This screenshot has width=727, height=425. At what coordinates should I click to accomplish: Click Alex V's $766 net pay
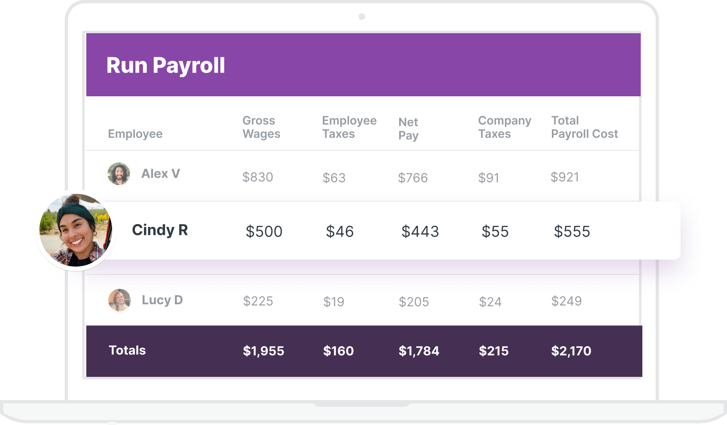[x=413, y=178]
